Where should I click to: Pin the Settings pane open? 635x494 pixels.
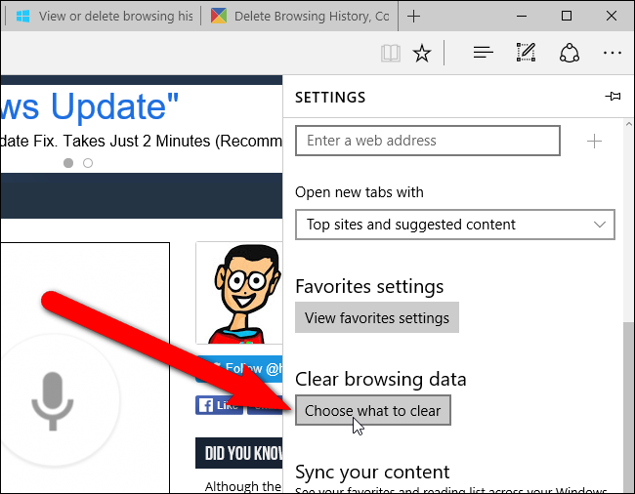(613, 97)
